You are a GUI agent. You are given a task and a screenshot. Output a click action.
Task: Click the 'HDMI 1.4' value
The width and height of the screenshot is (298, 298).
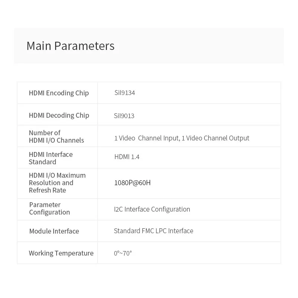(x=127, y=157)
